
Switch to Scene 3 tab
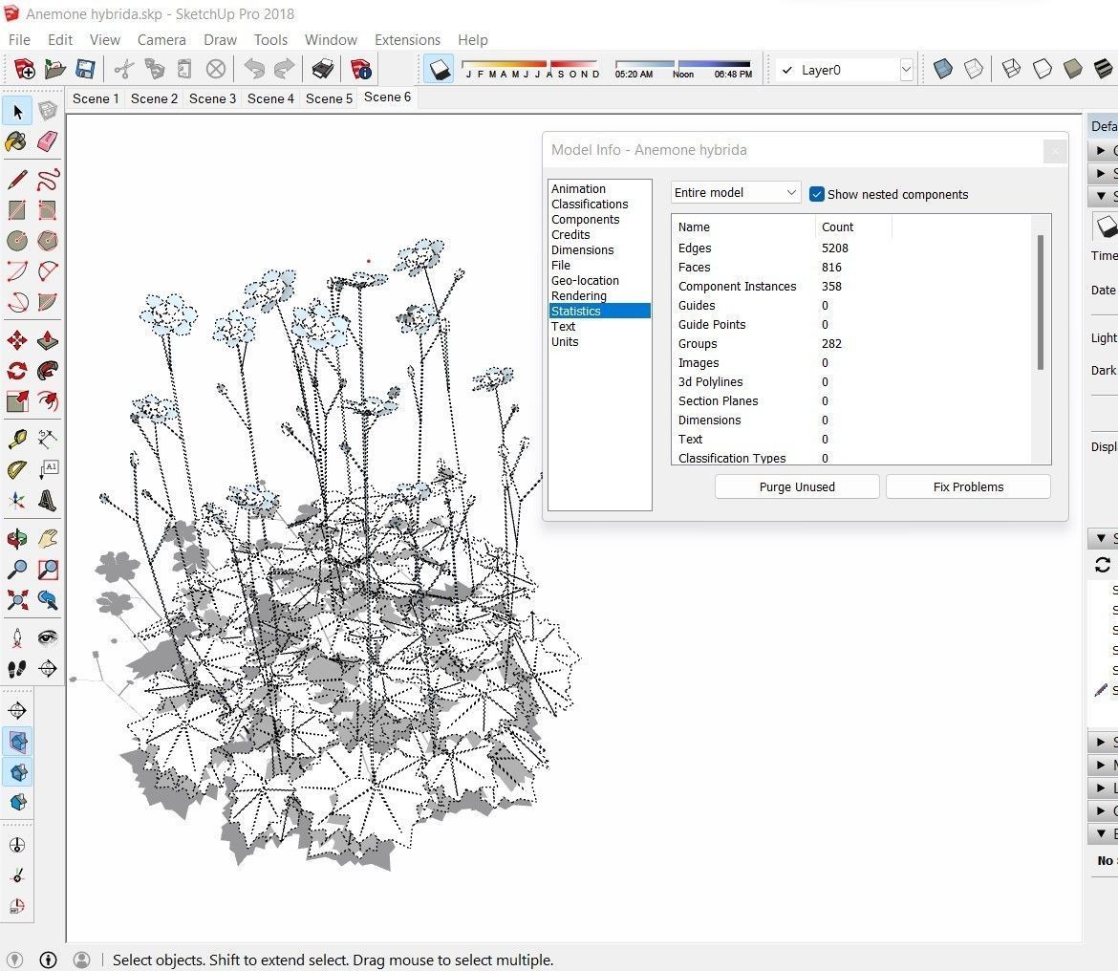[x=212, y=98]
